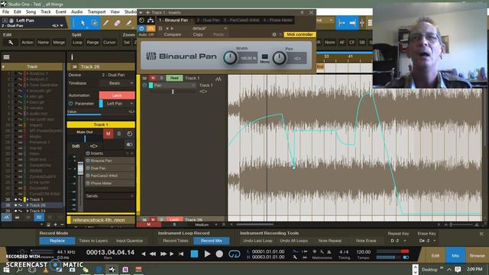Toggle solo in Track 1 channel strip
Screen dimensions: 489x275
click(119, 134)
